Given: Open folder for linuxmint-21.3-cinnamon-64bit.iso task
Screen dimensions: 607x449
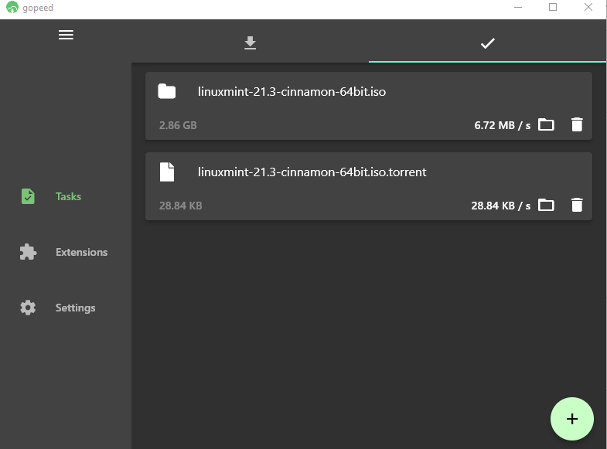Looking at the screenshot, I should point(546,124).
